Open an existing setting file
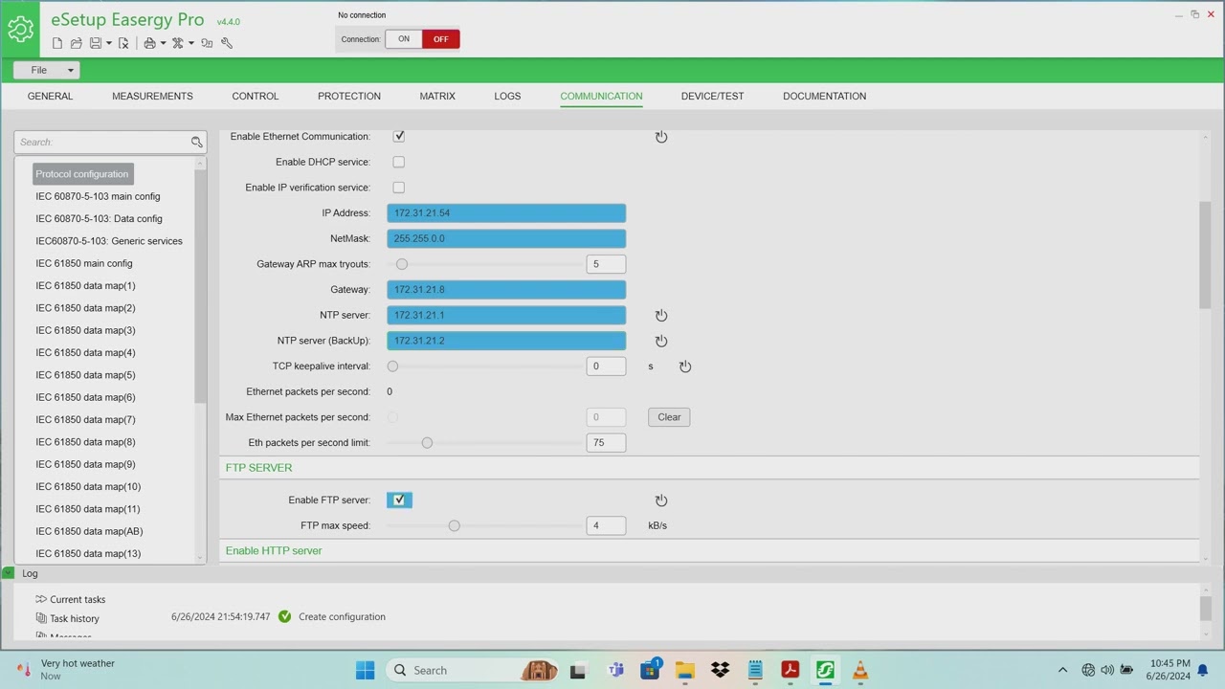The image size is (1225, 689). click(77, 43)
